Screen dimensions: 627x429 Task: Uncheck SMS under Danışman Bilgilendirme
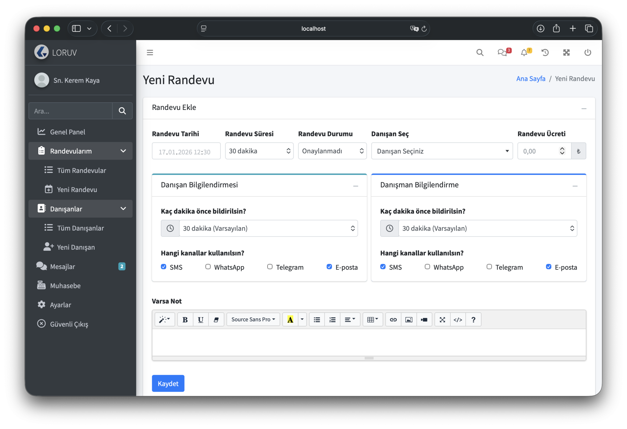pyautogui.click(x=383, y=267)
